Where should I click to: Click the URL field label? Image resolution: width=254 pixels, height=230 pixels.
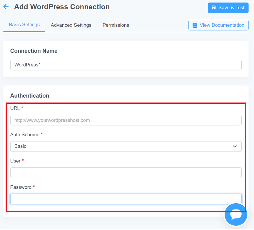(15, 108)
